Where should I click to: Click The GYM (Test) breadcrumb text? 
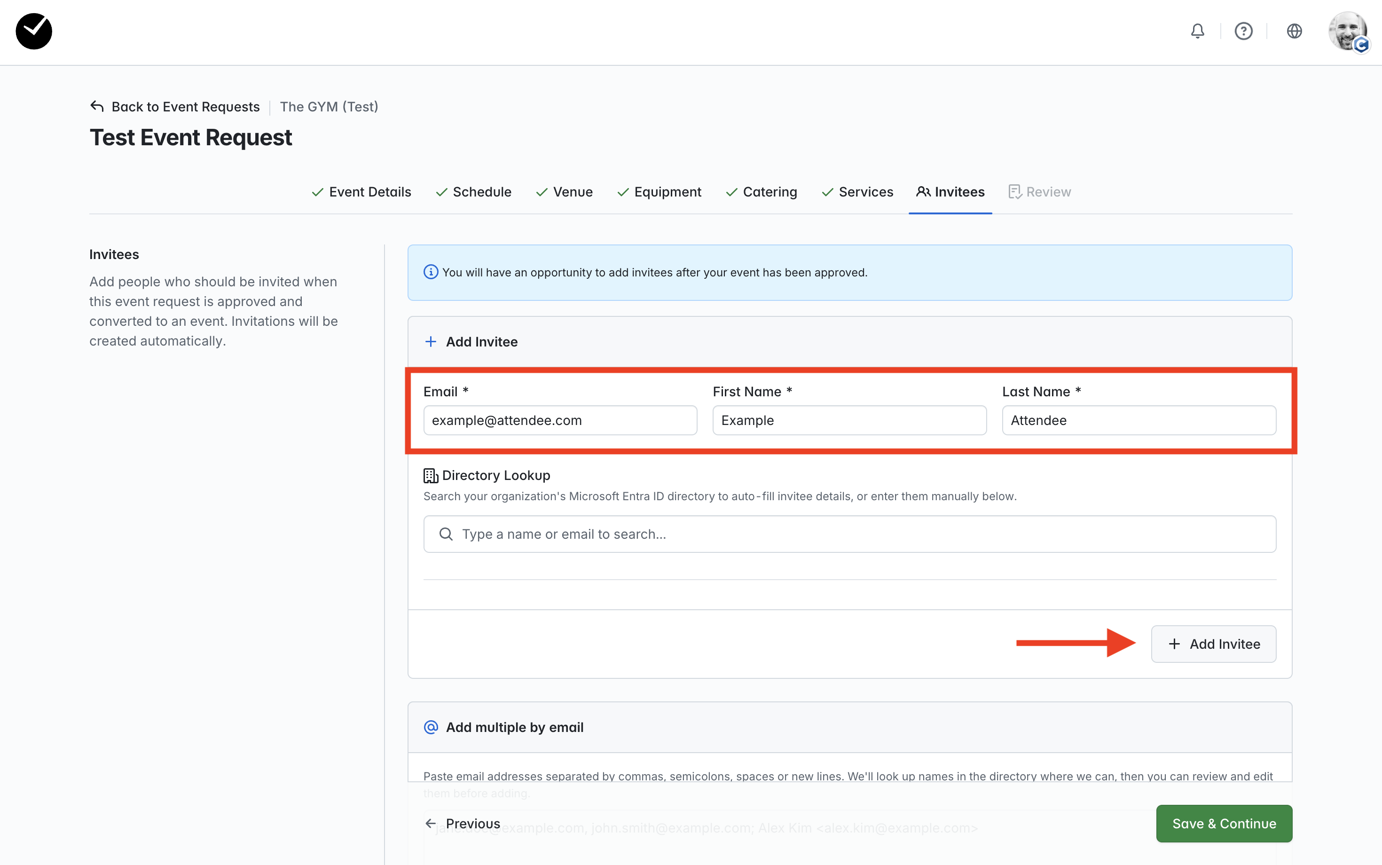click(x=329, y=106)
